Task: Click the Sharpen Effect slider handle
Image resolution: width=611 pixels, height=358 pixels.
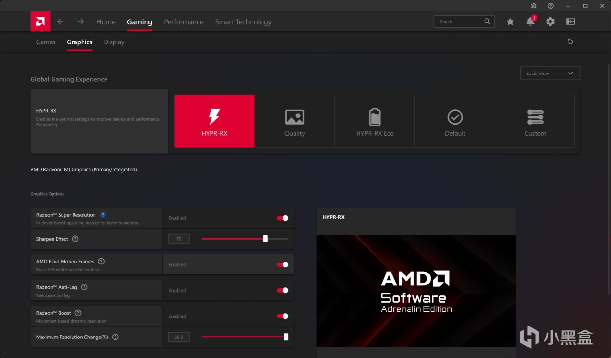Action: tap(265, 239)
